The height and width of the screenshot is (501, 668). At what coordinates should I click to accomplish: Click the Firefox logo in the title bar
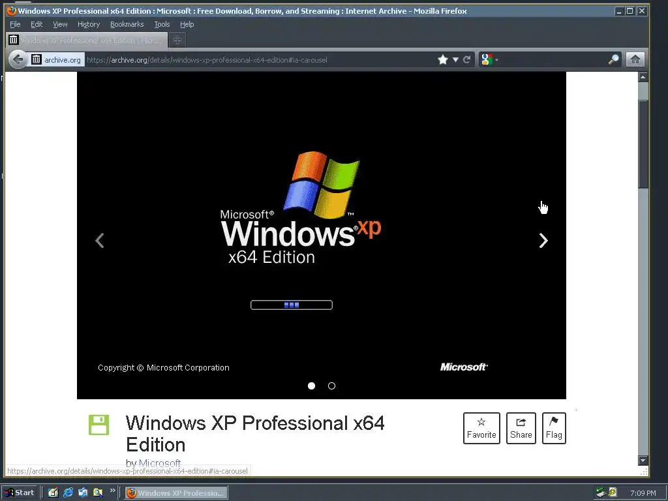click(12, 10)
